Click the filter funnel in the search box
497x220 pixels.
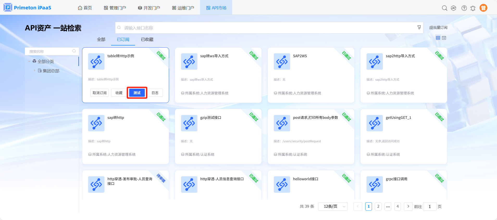pyautogui.click(x=419, y=27)
